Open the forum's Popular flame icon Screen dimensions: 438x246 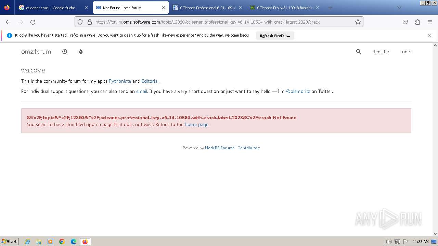pos(81,52)
